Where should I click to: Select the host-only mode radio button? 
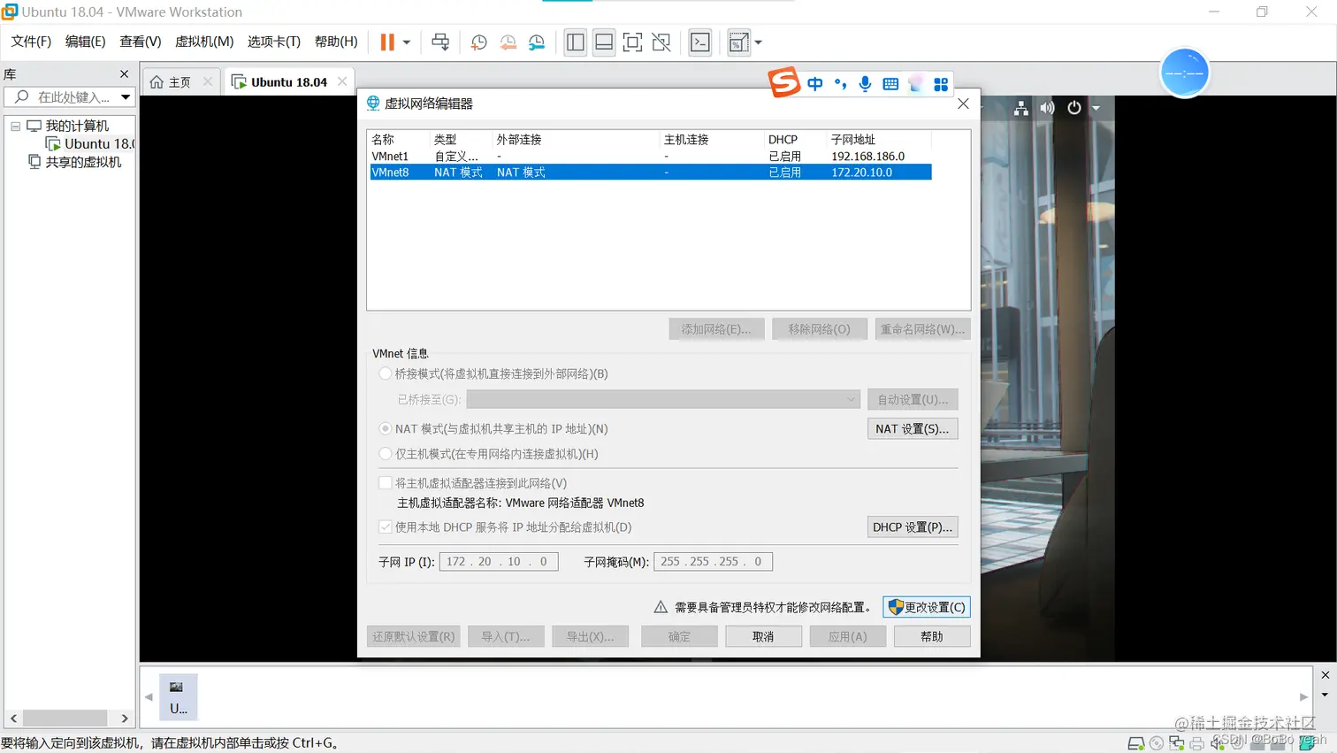(x=386, y=454)
